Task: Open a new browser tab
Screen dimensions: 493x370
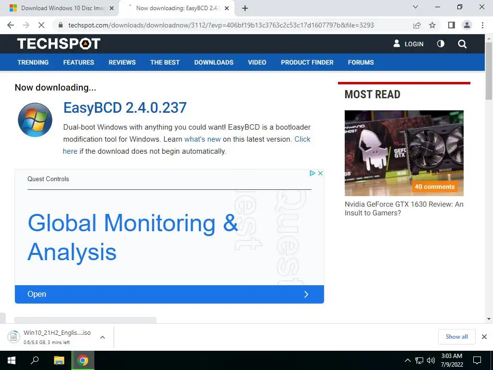Action: point(245,9)
